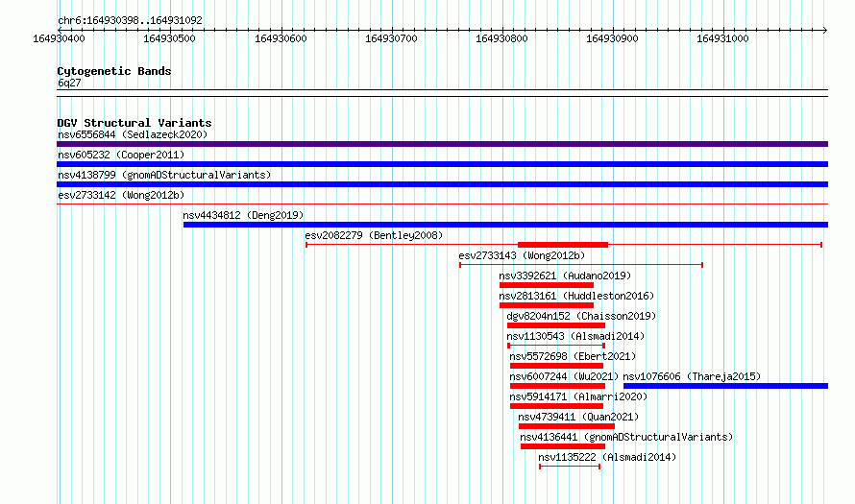This screenshot has width=855, height=504.
Task: Open the nsv5572698 (Ebert2021) label
Action: tap(573, 356)
